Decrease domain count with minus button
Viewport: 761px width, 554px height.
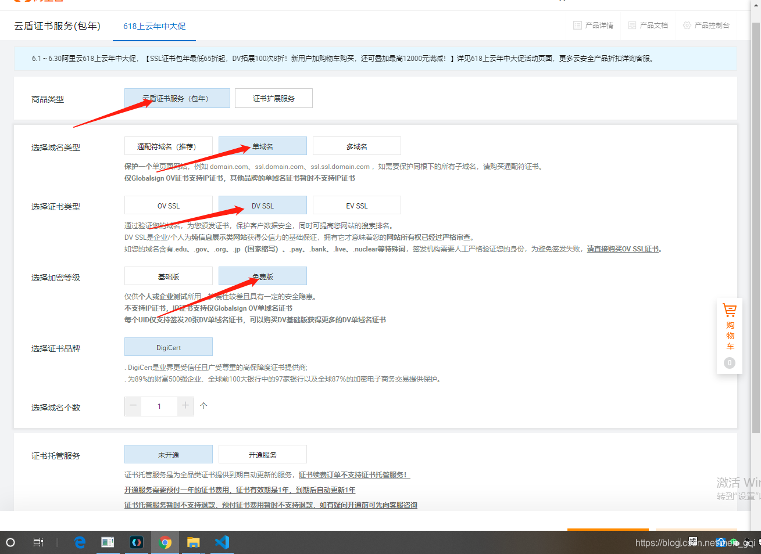[x=133, y=406]
